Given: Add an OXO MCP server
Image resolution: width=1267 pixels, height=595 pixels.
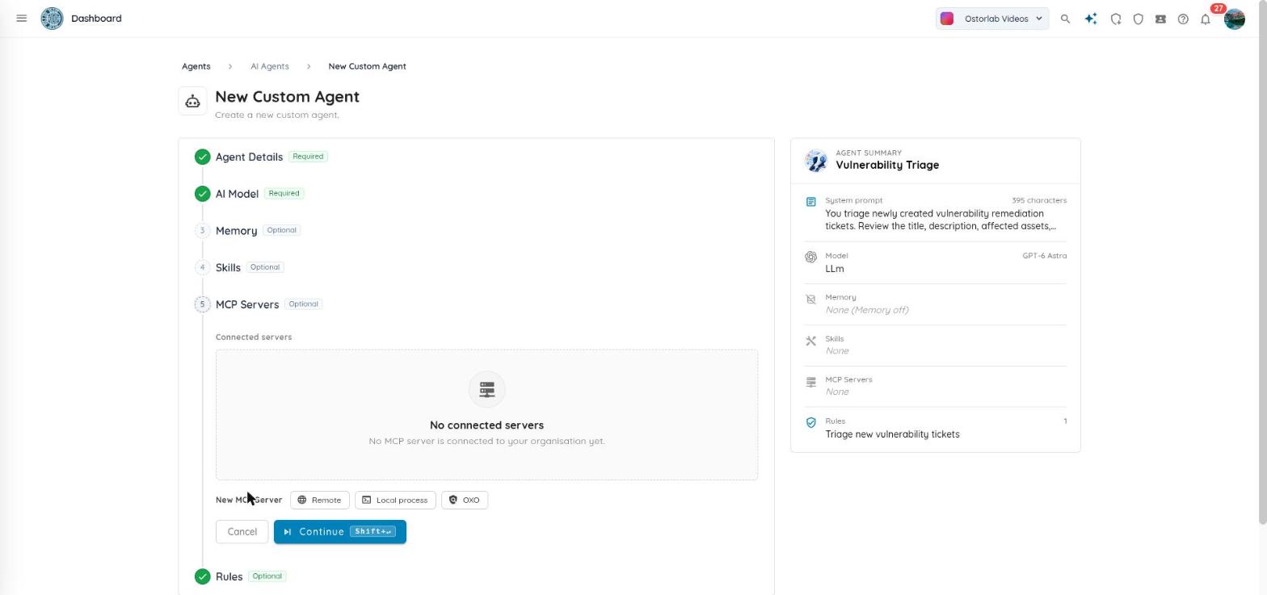Looking at the screenshot, I should [465, 501].
